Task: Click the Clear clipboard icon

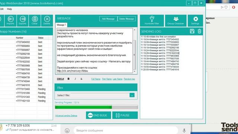Action: point(35,20)
